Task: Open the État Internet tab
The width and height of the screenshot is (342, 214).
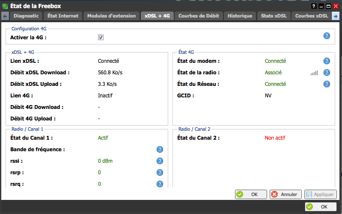Action: [x=63, y=16]
